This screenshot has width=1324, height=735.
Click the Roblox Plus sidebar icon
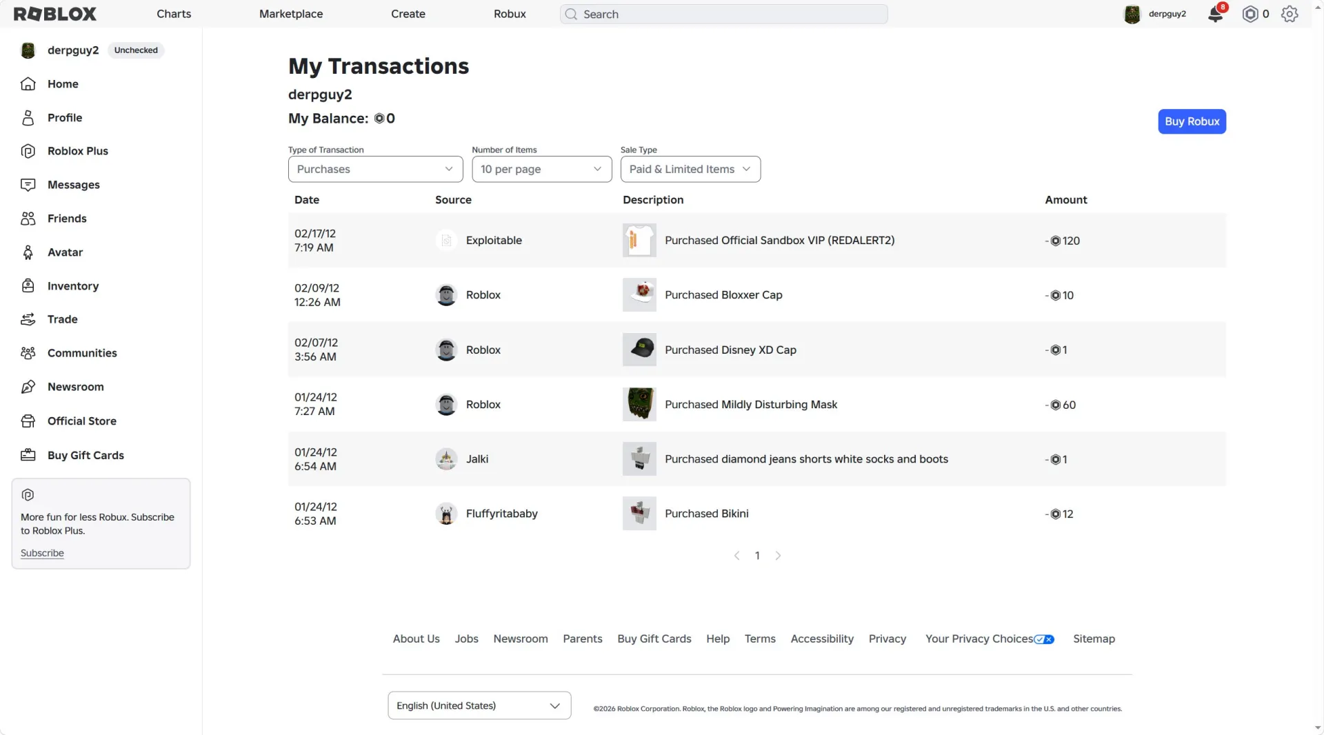click(28, 151)
